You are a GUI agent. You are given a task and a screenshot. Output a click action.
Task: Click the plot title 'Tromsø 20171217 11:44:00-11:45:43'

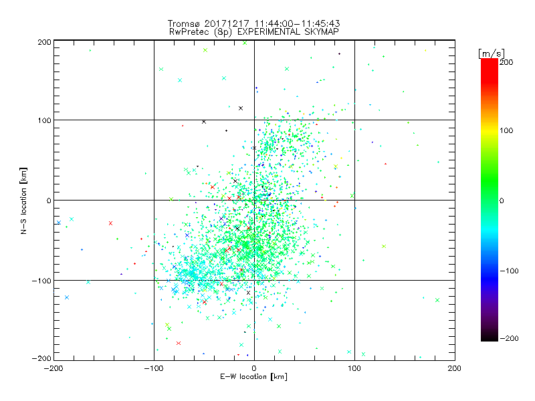pyautogui.click(x=254, y=23)
